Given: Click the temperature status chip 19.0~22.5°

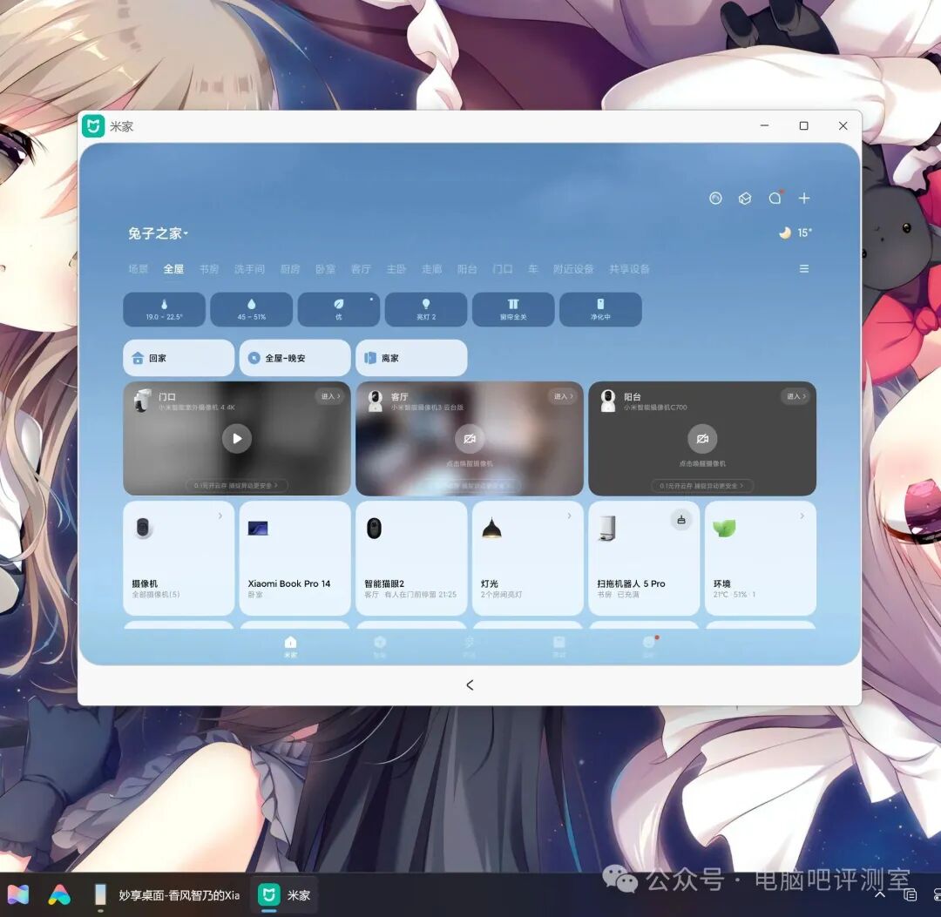Looking at the screenshot, I should click(164, 309).
